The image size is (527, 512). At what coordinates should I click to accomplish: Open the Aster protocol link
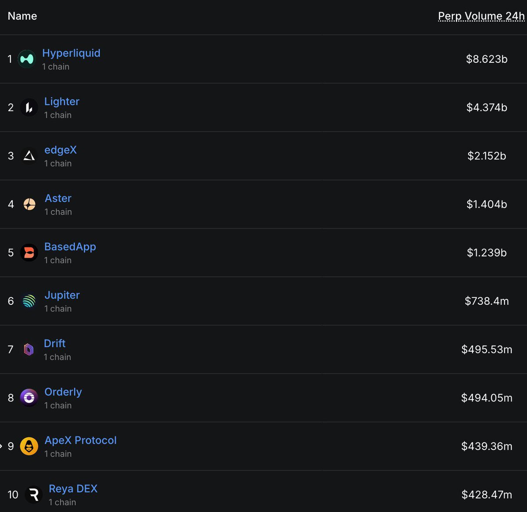pyautogui.click(x=58, y=198)
